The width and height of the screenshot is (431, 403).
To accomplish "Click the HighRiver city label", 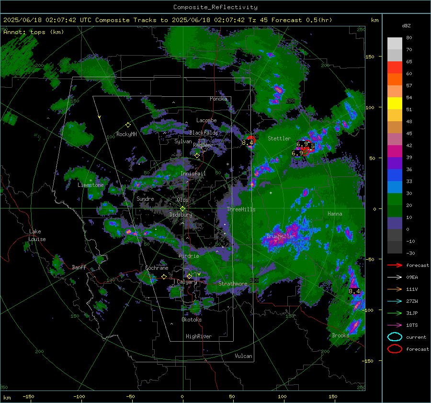I will tap(199, 336).
